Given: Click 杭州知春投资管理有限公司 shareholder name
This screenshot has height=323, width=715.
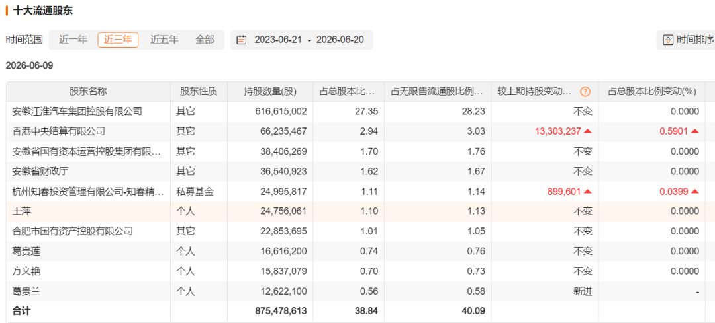Looking at the screenshot, I should click(88, 192).
